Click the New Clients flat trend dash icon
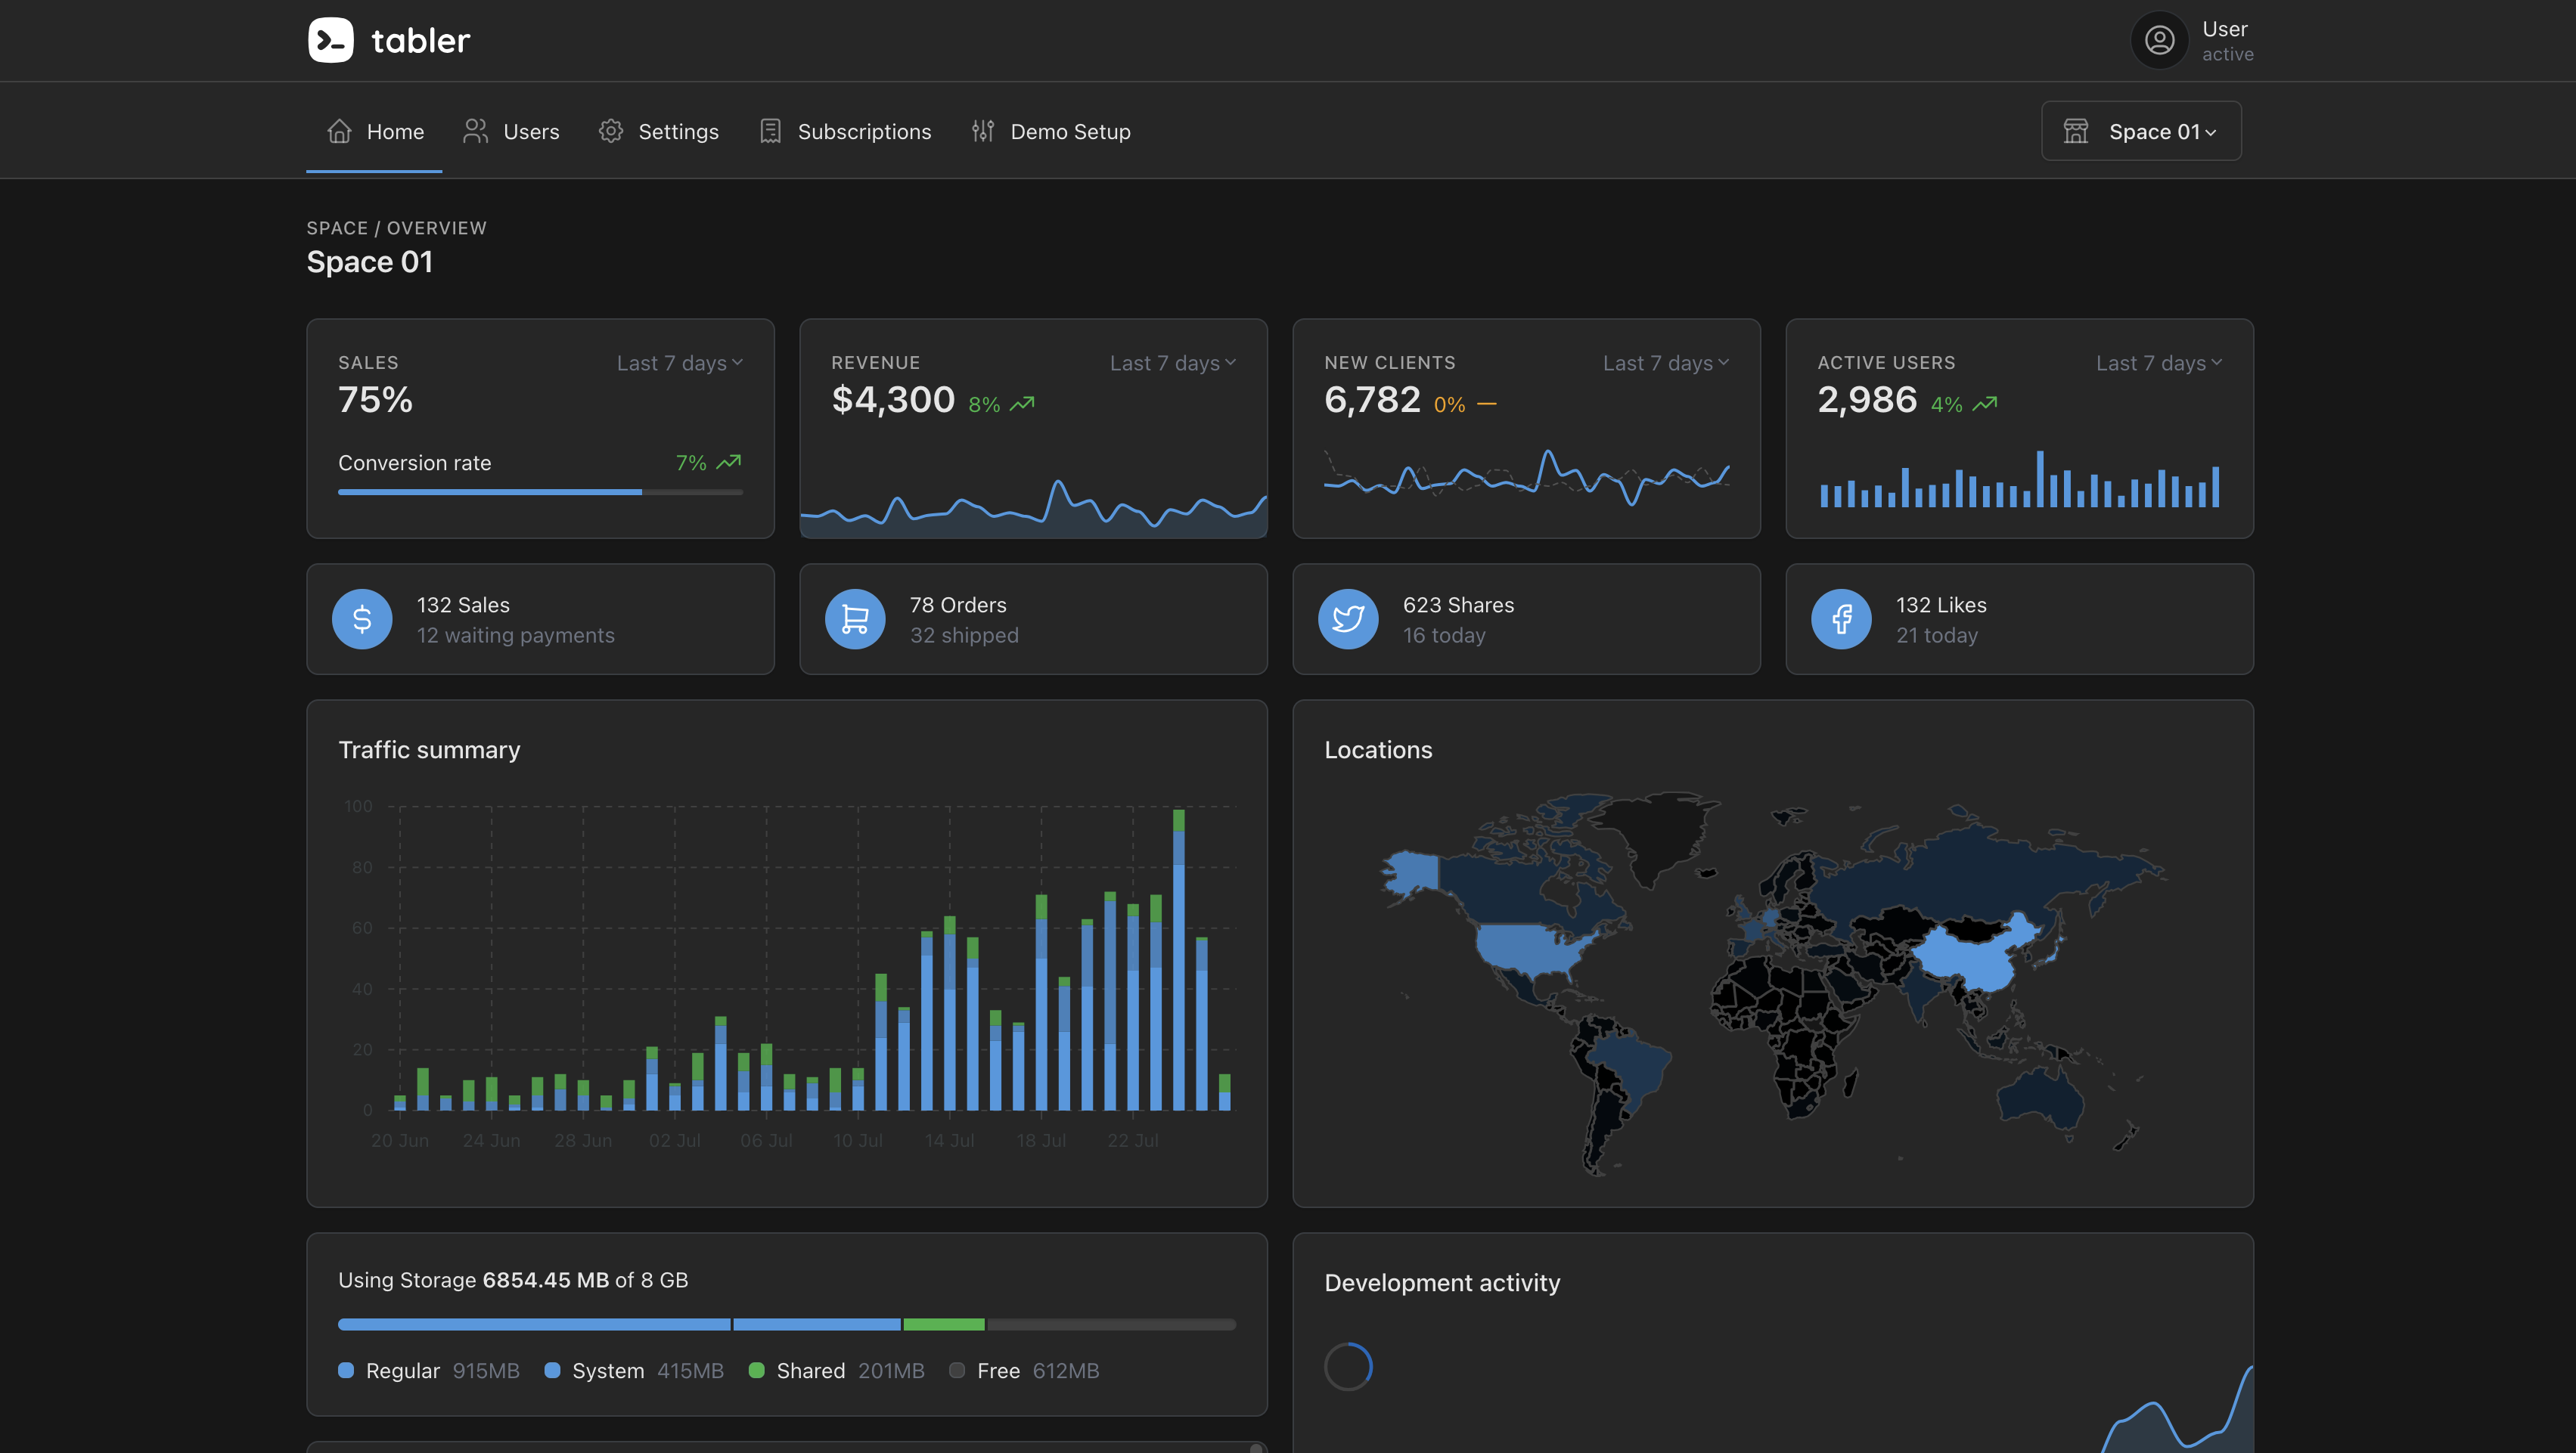The height and width of the screenshot is (1453, 2576). tap(1487, 404)
